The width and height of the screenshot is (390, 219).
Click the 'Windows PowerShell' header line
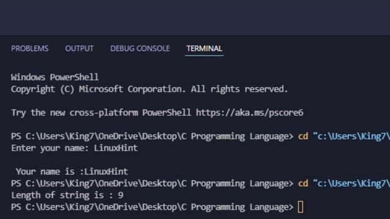click(55, 77)
